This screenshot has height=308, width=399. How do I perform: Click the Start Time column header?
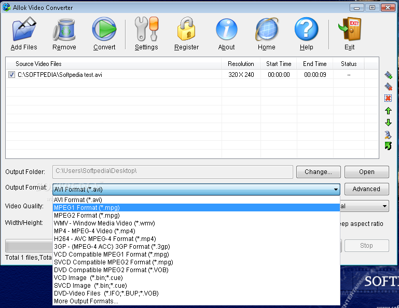(x=279, y=64)
